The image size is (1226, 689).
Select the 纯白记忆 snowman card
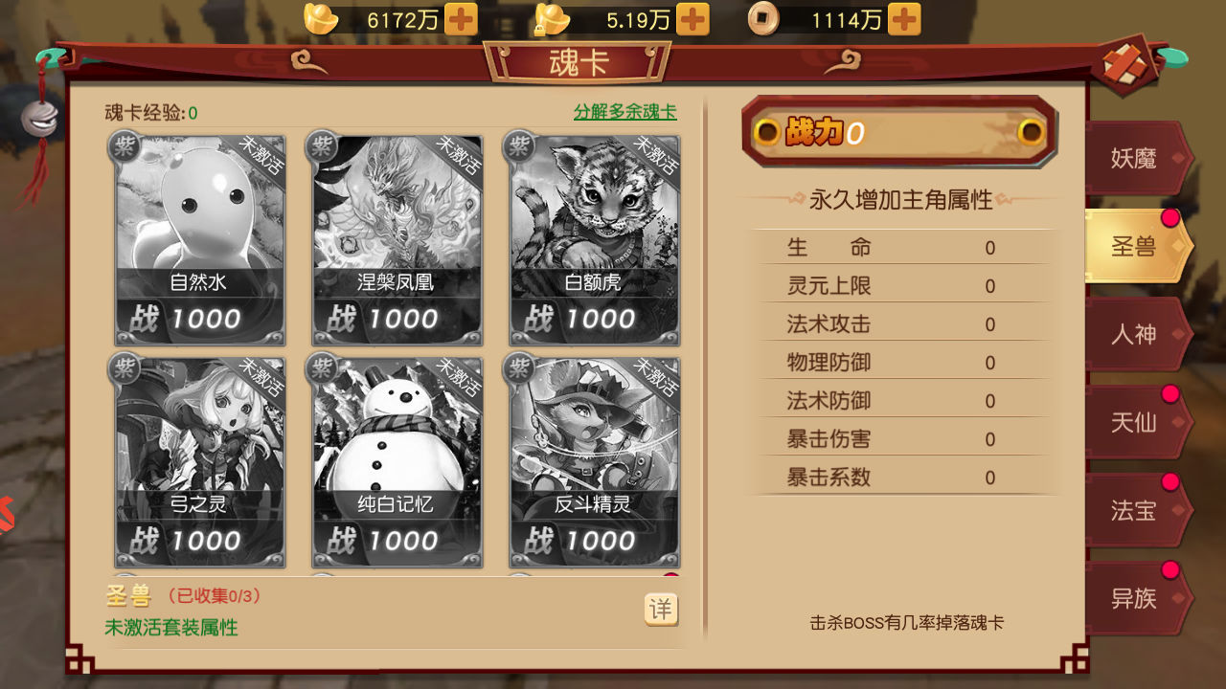point(397,462)
